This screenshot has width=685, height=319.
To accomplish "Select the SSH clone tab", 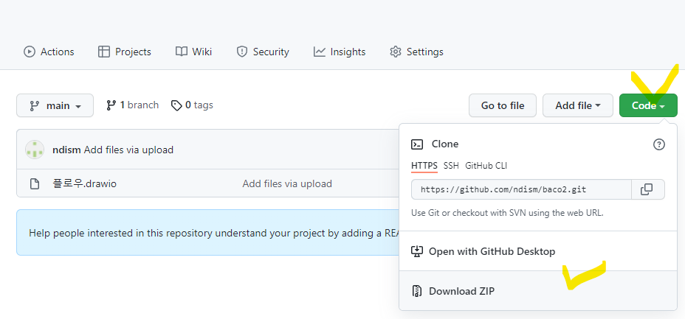I will 451,166.
